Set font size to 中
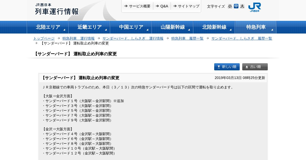The height and width of the screenshot is (160, 306). (x=236, y=6)
